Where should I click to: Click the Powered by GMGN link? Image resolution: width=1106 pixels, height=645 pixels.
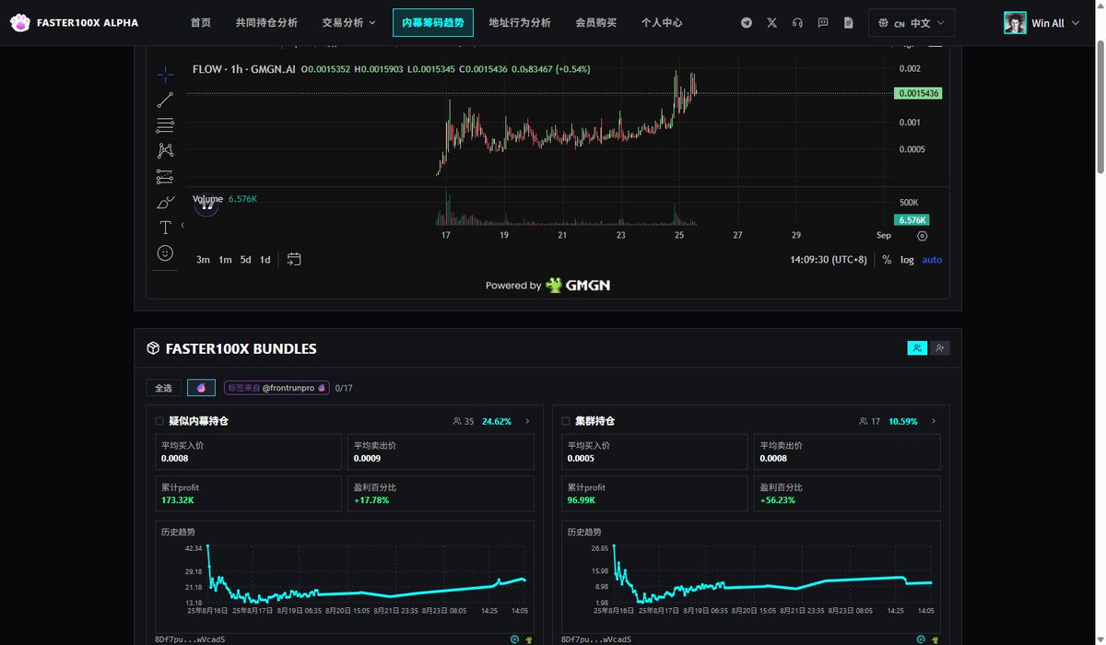pyautogui.click(x=547, y=286)
